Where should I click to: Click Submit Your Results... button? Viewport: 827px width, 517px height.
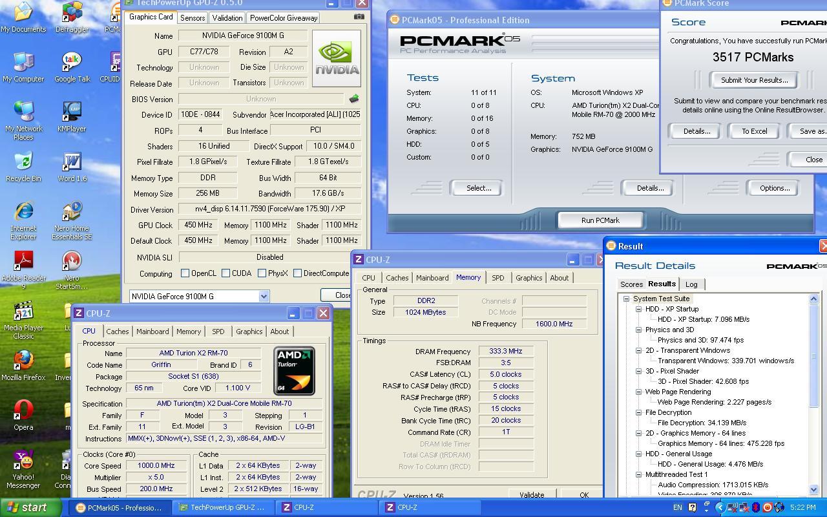click(754, 80)
